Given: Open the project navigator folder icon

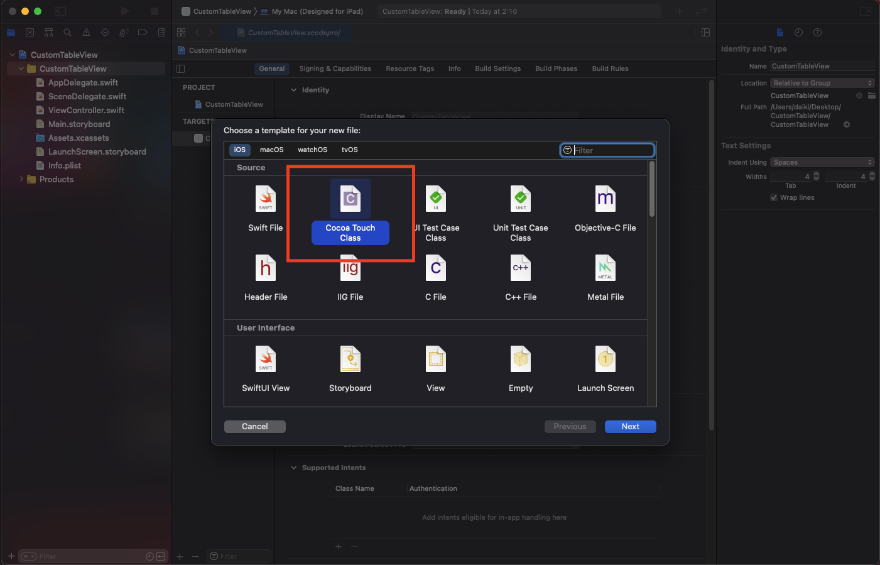Looking at the screenshot, I should pos(11,32).
